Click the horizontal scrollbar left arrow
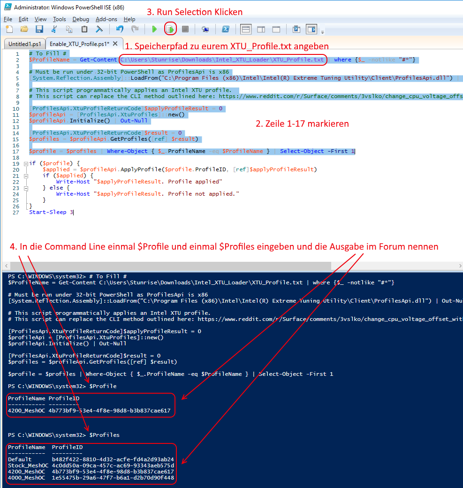 (x=6, y=266)
